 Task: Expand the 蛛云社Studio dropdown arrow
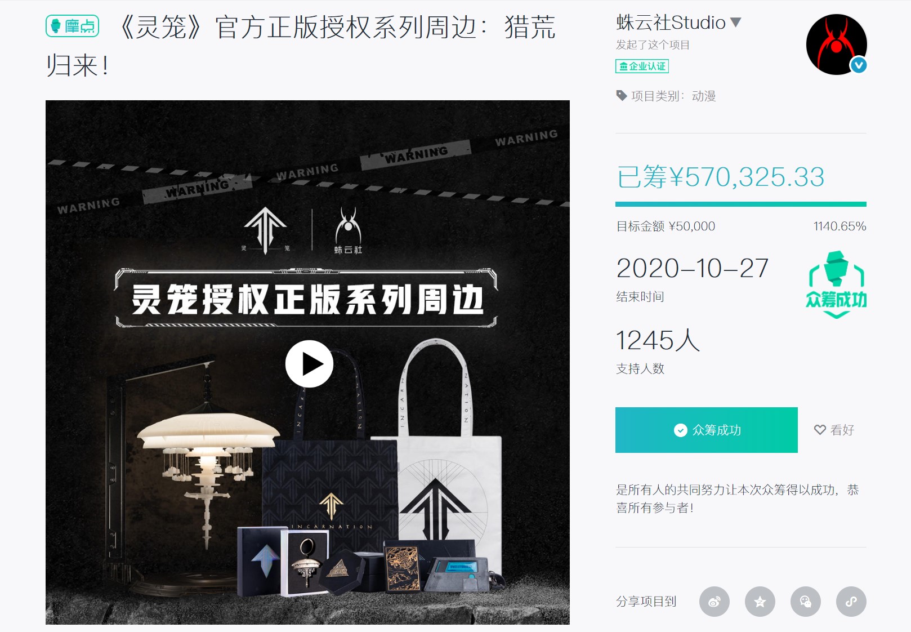coord(735,23)
